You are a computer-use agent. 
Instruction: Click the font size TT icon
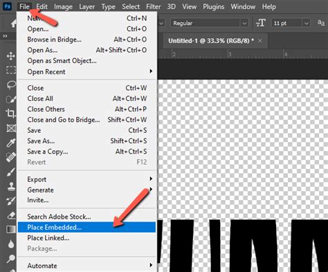261,23
